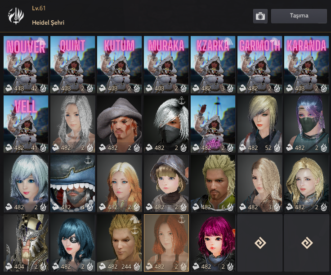Click the flame icon on KUTUM card
Viewport: 331px width, 275px height.
[x=137, y=88]
